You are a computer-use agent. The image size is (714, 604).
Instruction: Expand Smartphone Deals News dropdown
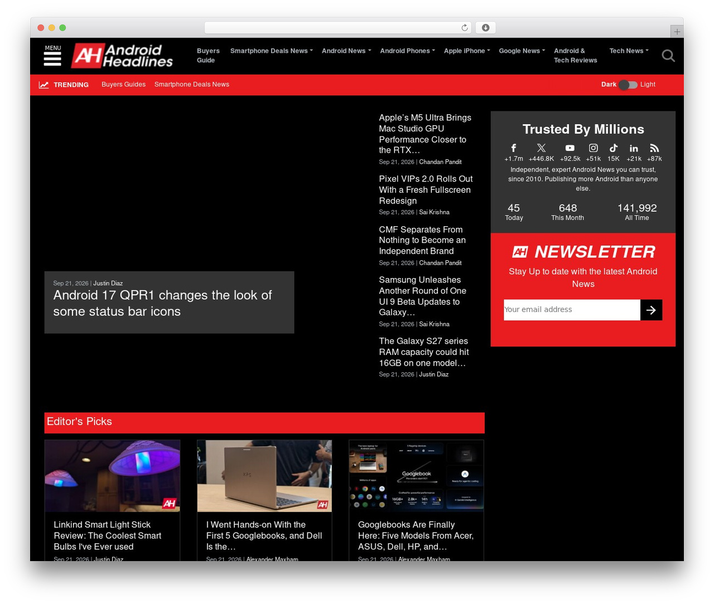pos(272,51)
